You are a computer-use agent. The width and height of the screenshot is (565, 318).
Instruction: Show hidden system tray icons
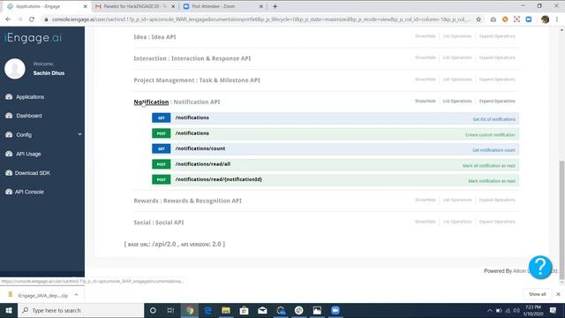pos(489,310)
